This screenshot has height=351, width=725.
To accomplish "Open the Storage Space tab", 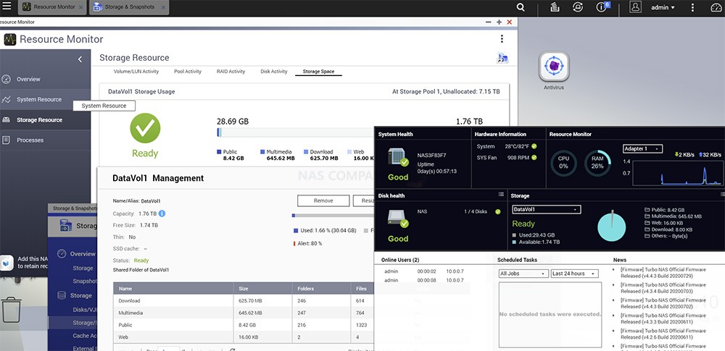I will coord(318,72).
